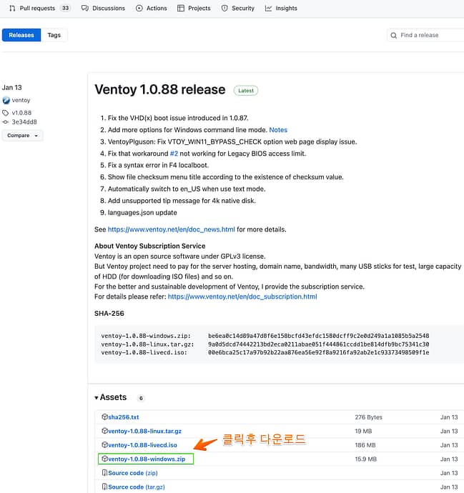
Task: Open the Pull requests tab
Action: [39, 8]
